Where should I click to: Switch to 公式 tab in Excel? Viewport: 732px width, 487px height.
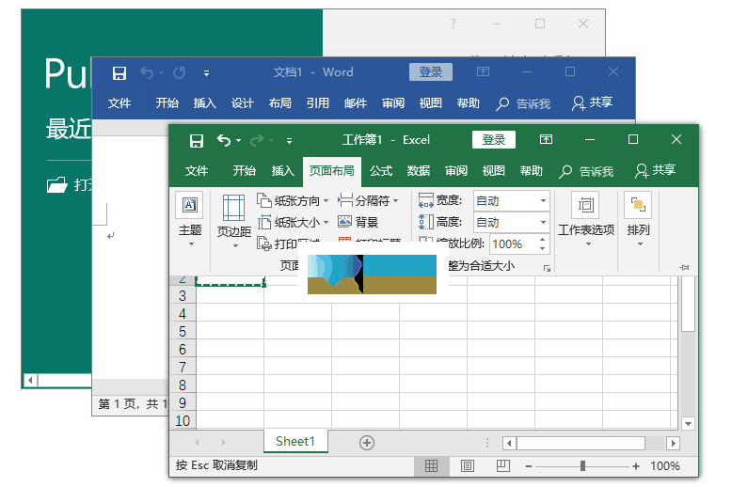pos(381,171)
